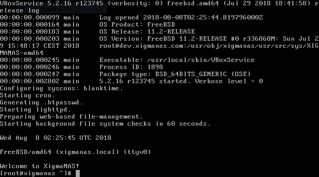Click the [root@xigmanas ~]# shell prompt
319x177 pixels.
click(x=36, y=173)
